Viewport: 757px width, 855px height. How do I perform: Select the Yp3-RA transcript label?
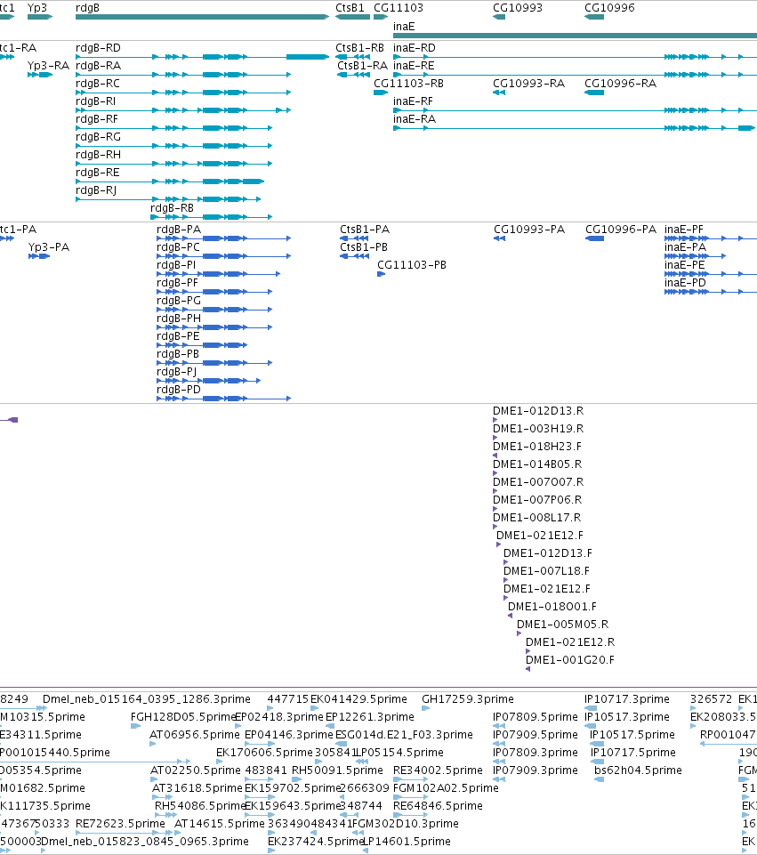[49, 66]
